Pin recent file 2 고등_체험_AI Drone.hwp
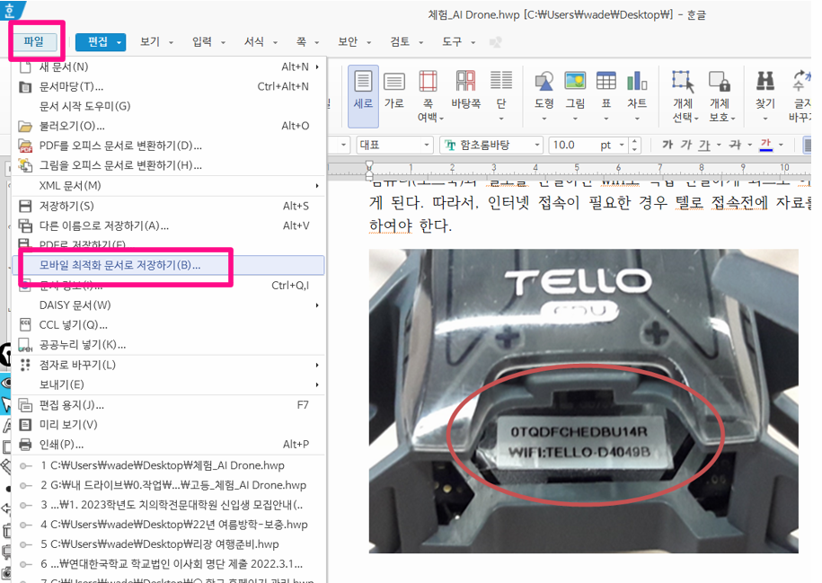822x583 pixels. (24, 485)
